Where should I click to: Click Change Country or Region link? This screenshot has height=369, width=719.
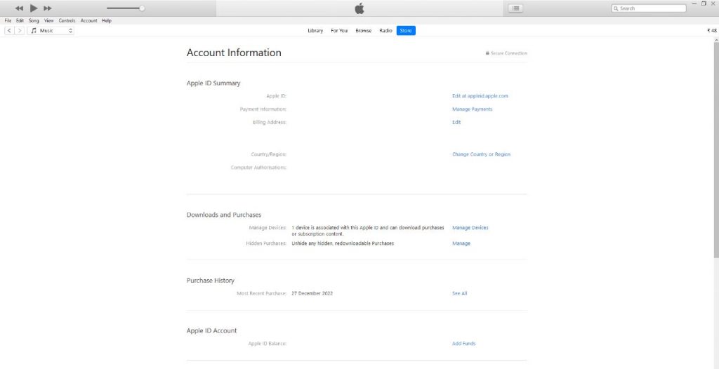pyautogui.click(x=481, y=154)
